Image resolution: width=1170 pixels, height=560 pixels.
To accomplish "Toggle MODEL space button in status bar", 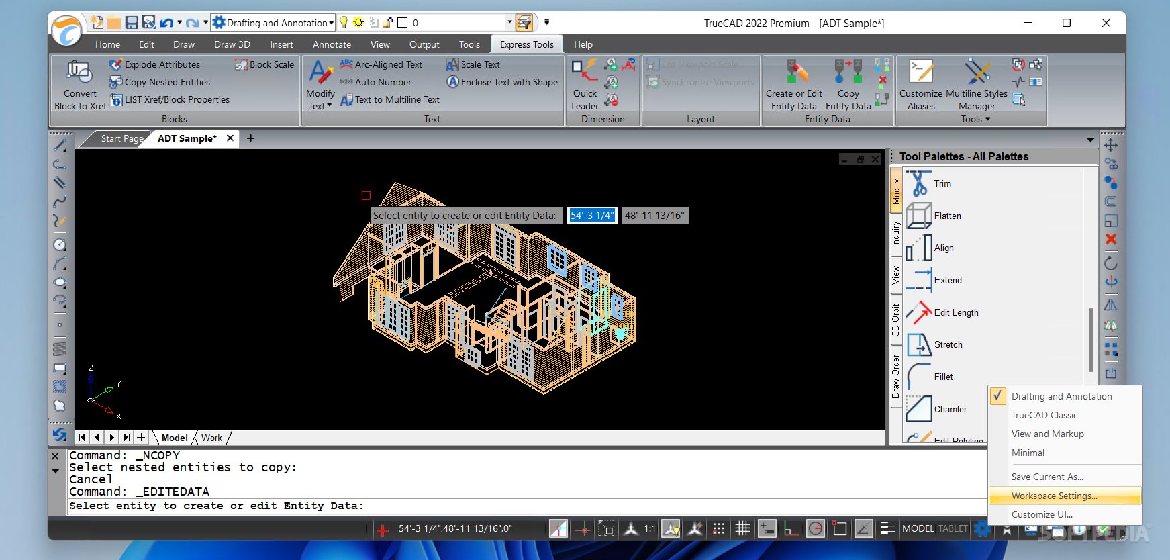I will tap(918, 528).
